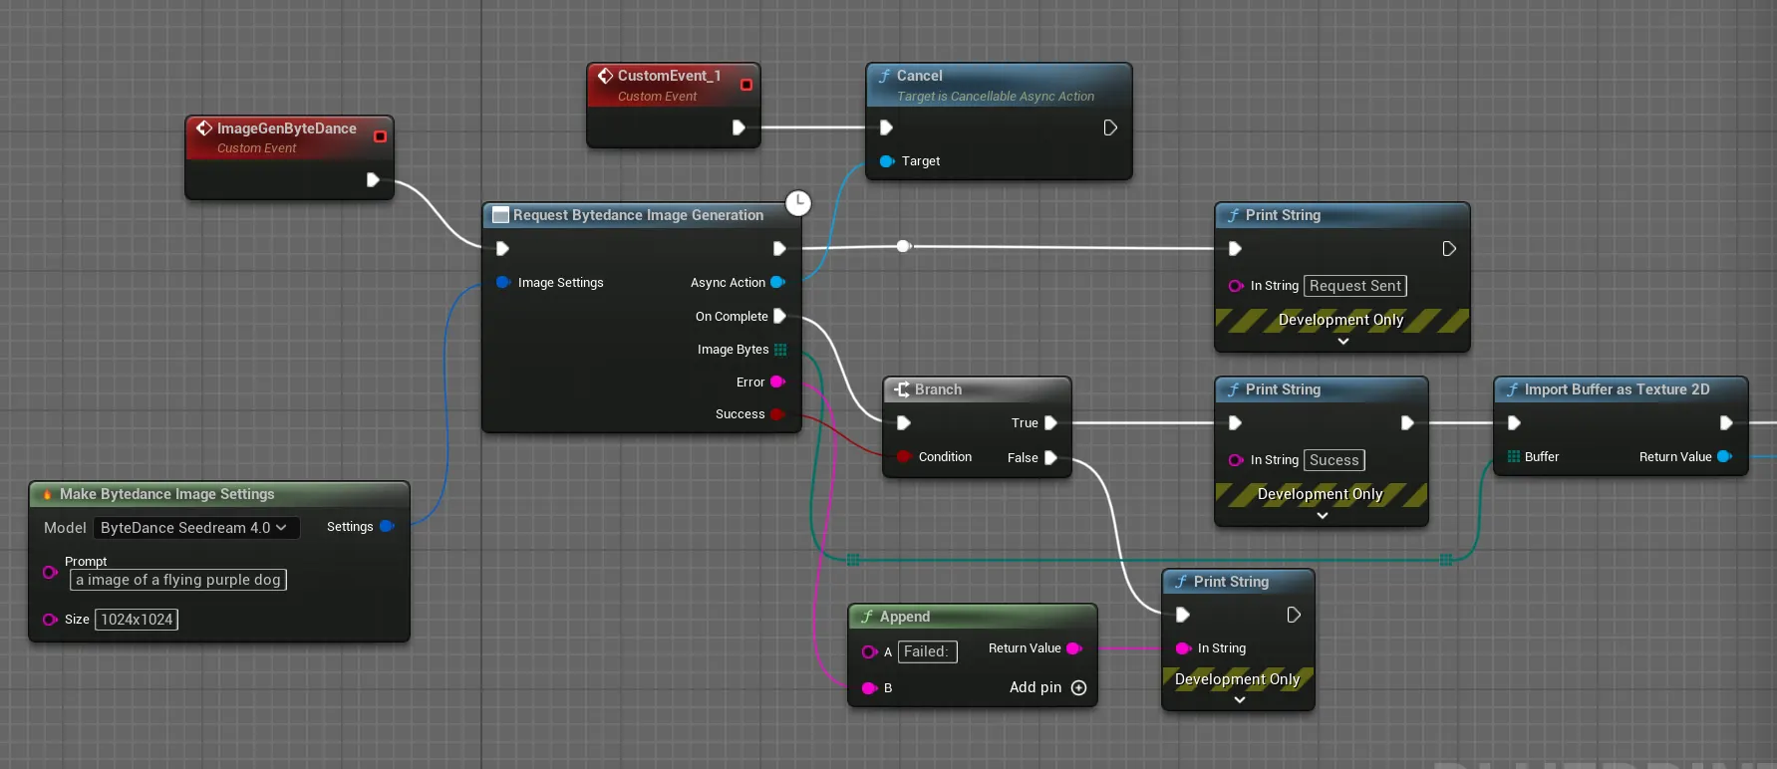This screenshot has height=769, width=1777.
Task: Edit the In String field Sucess
Action: [x=1333, y=460]
